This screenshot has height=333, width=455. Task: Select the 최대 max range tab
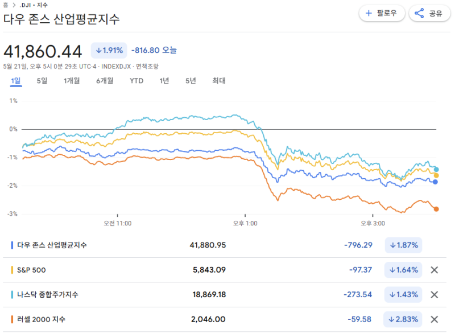pos(219,81)
